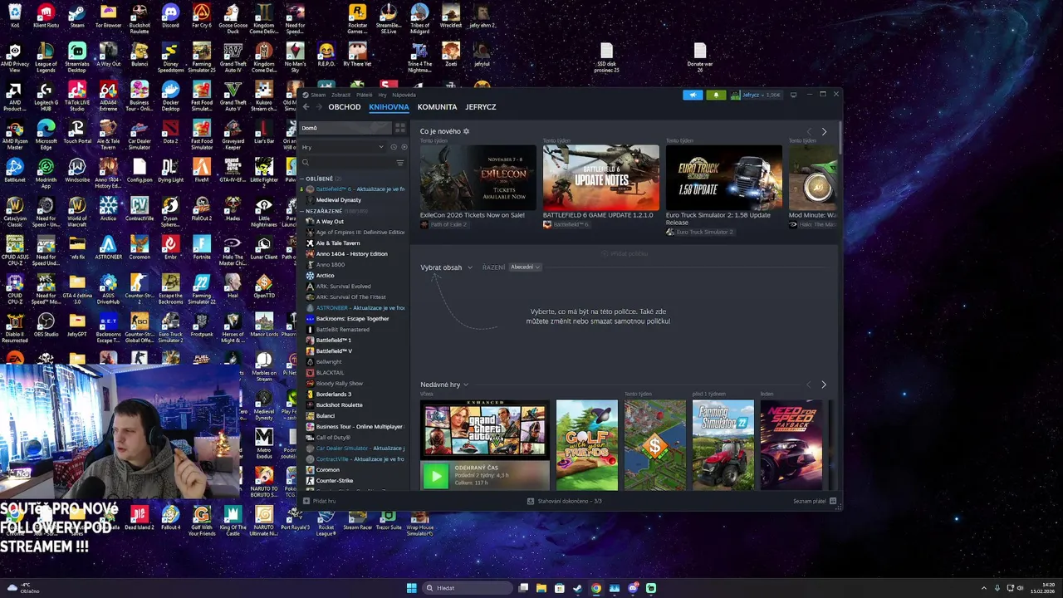Select Medieval Dynasty in library list
The height and width of the screenshot is (598, 1063).
339,200
